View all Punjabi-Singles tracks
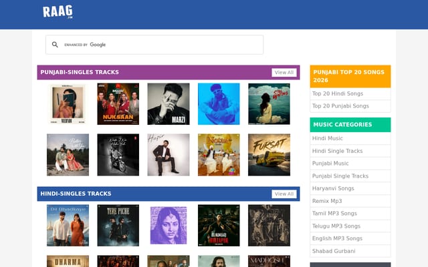428x267 pixels. click(x=284, y=73)
